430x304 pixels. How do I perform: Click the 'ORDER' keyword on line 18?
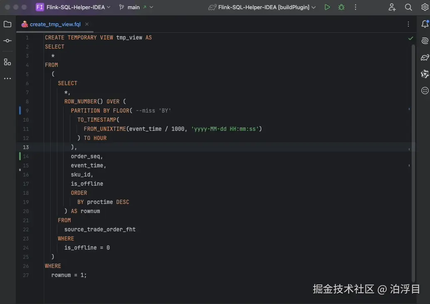point(79,193)
